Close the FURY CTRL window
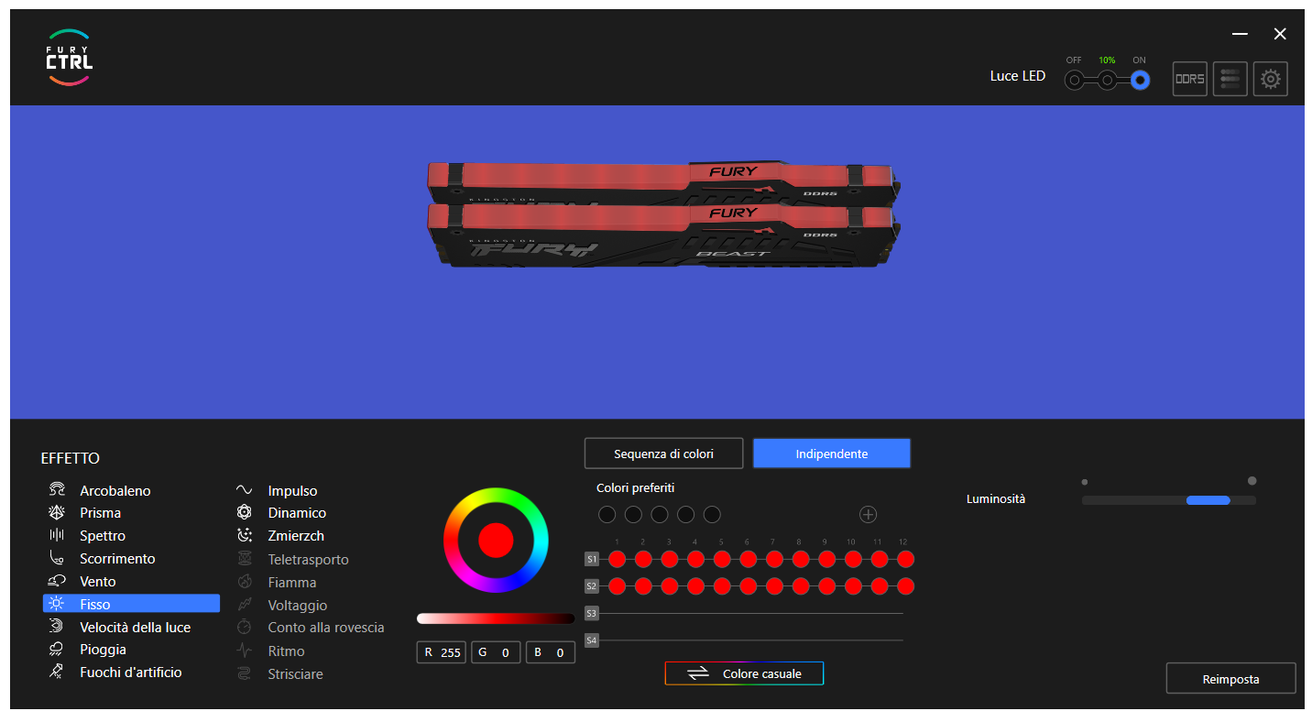The height and width of the screenshot is (711, 1312). point(1280,34)
